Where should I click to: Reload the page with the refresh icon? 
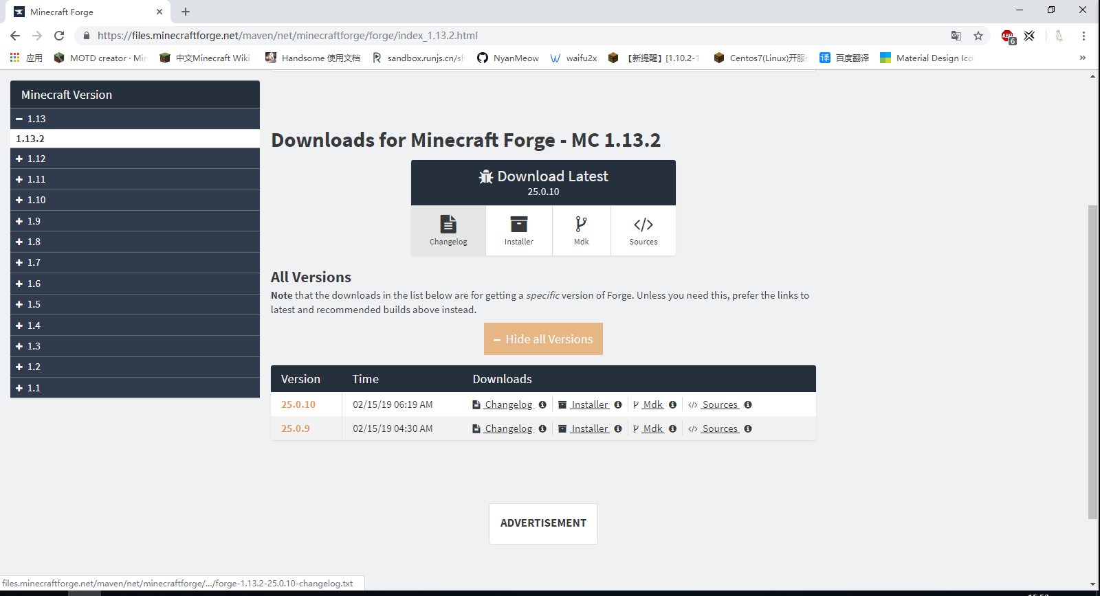point(59,36)
